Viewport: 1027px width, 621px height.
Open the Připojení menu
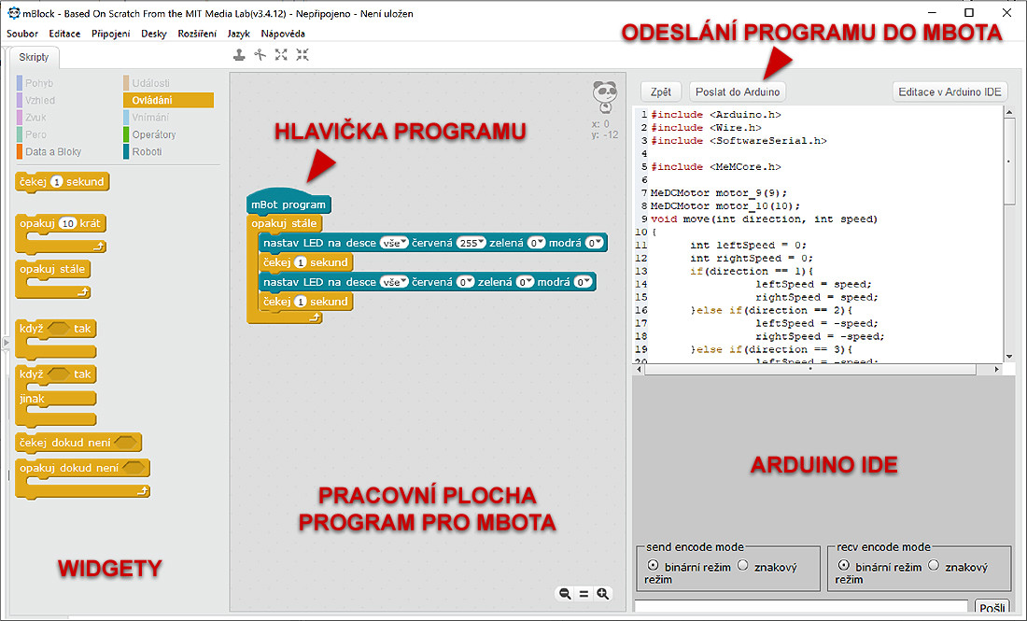point(111,34)
